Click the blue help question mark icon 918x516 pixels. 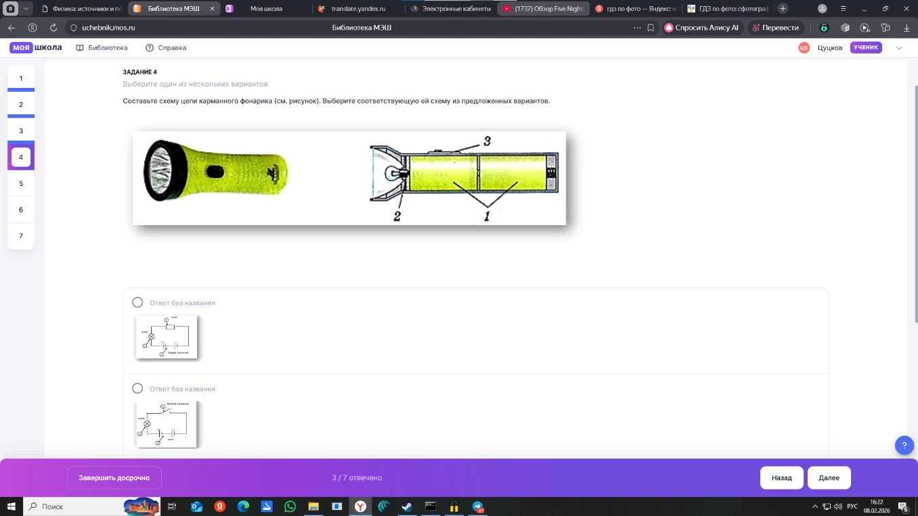click(x=904, y=445)
